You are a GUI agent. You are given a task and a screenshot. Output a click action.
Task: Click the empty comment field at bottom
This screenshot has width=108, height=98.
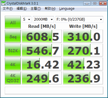tap(54, 91)
